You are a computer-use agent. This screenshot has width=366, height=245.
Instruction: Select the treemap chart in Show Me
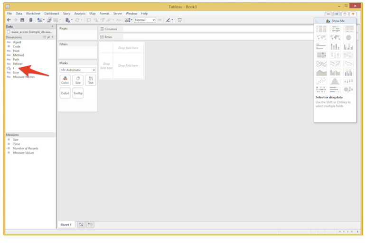click(x=321, y=55)
